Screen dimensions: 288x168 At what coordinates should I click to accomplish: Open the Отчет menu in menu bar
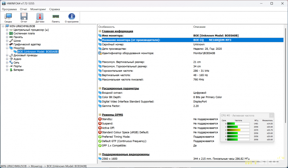point(23,9)
